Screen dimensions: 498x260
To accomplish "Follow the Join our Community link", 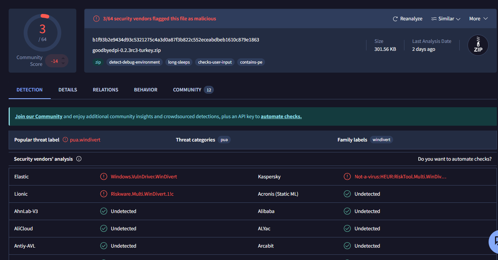I will coord(39,117).
